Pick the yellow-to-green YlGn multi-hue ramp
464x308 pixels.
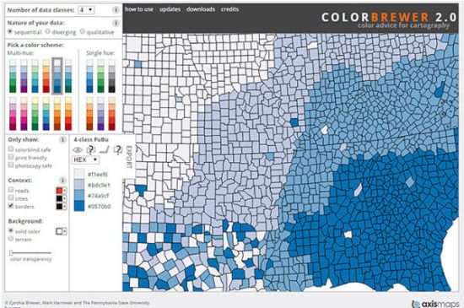click(x=35, y=114)
